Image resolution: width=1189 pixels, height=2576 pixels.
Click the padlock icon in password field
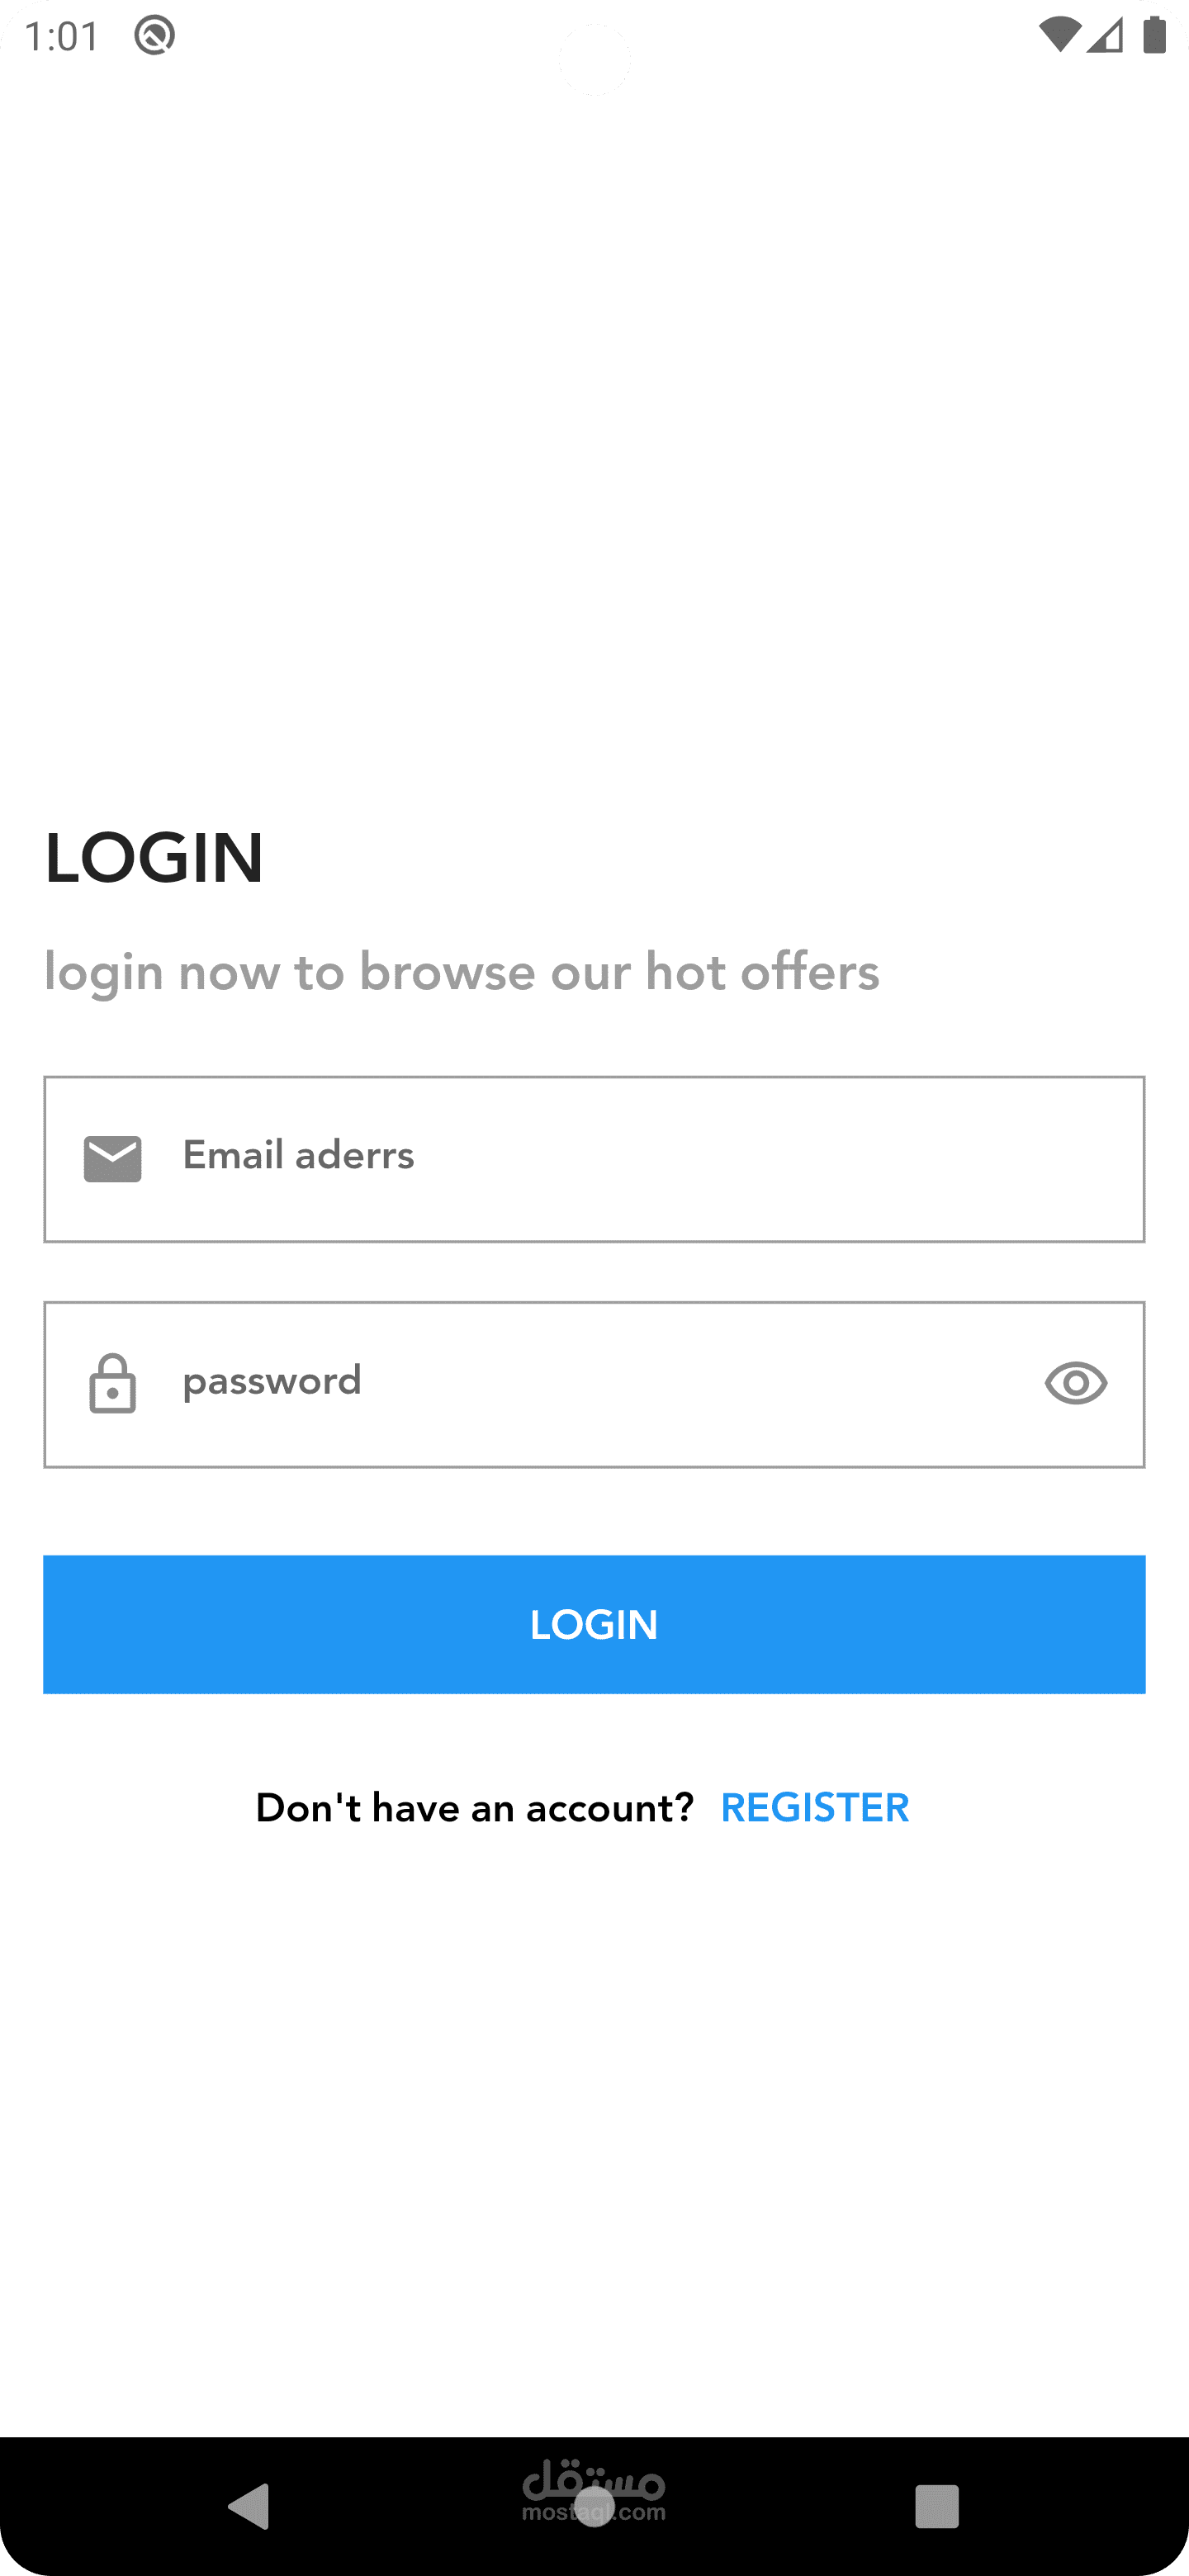coord(112,1384)
